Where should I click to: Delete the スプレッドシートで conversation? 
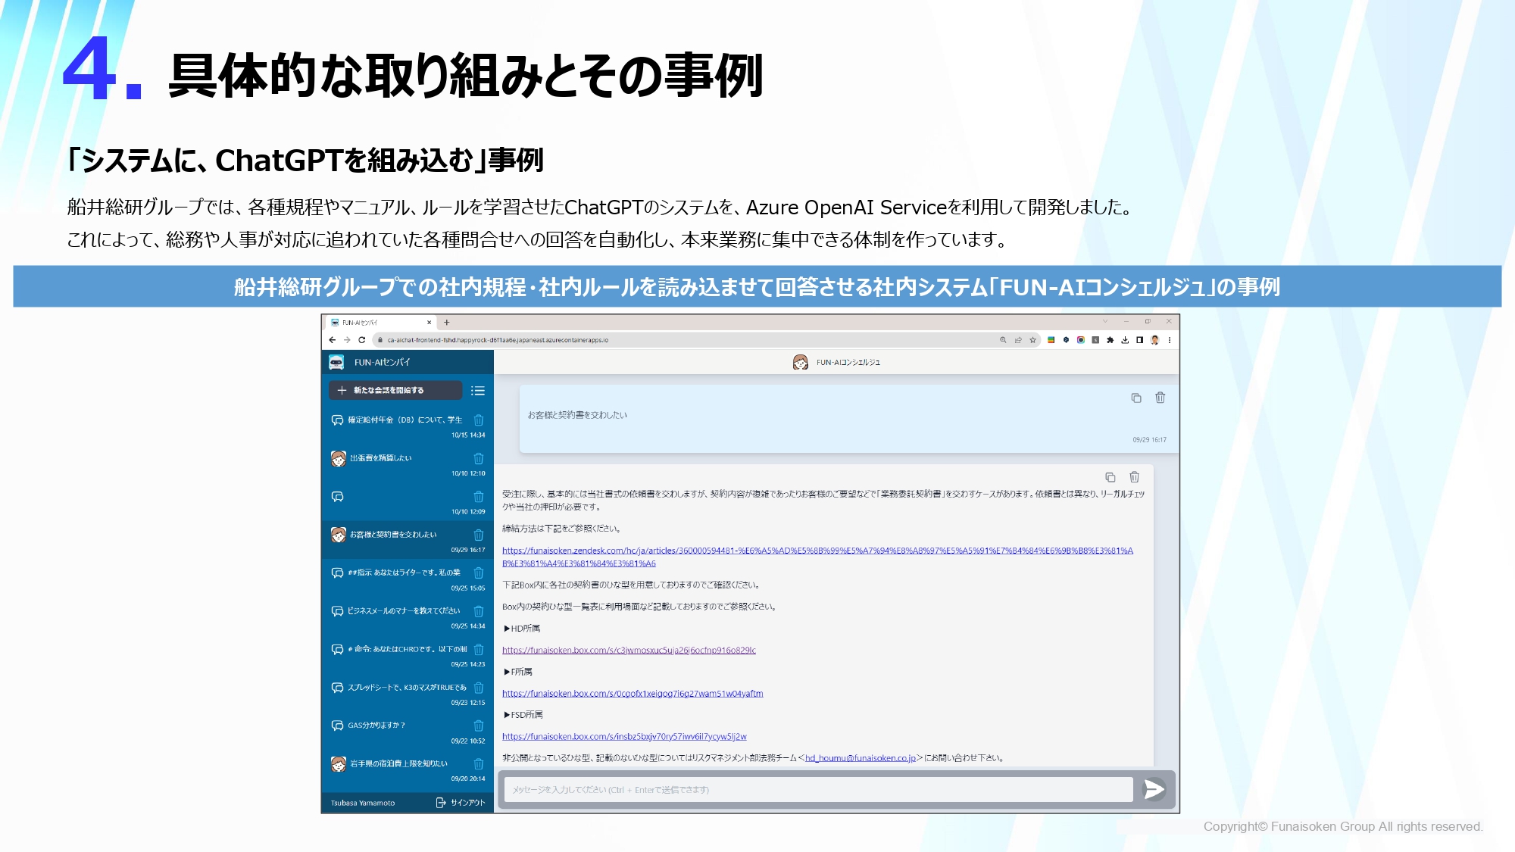pyautogui.click(x=479, y=688)
